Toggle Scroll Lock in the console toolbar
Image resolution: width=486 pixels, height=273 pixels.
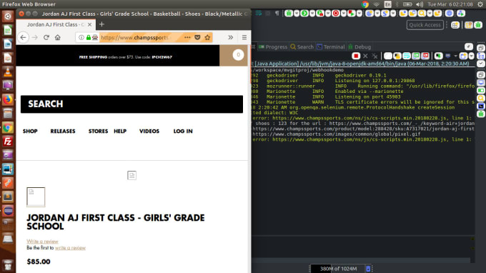[x=397, y=56]
